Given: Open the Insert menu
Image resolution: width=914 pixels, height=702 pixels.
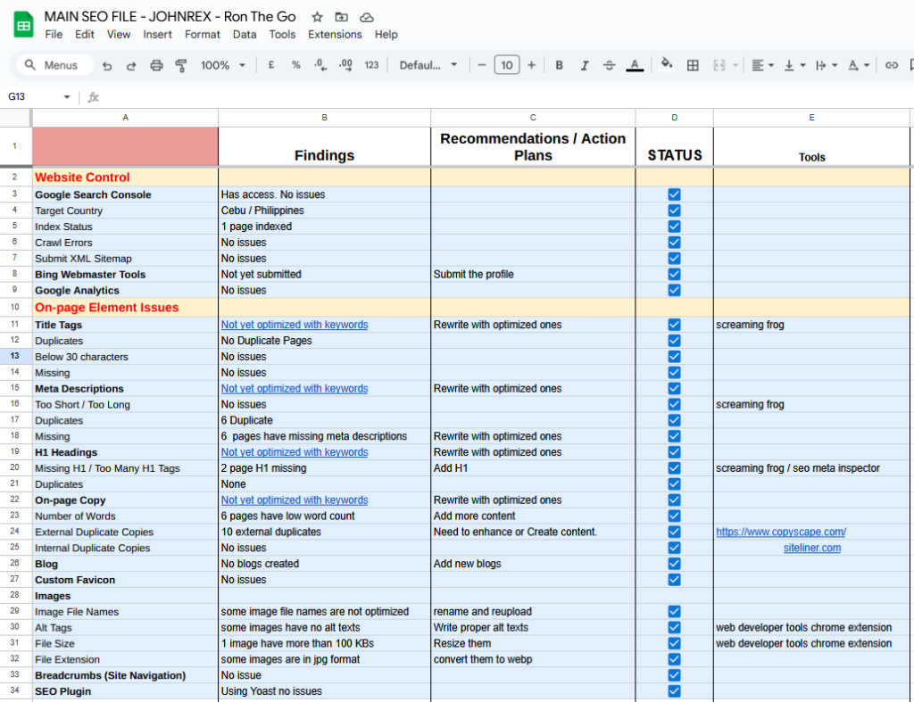Looking at the screenshot, I should (x=157, y=35).
